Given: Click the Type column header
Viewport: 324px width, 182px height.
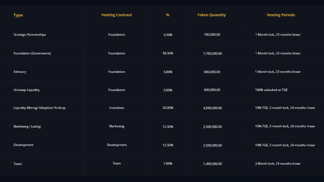Looking at the screenshot, I should coord(18,15).
